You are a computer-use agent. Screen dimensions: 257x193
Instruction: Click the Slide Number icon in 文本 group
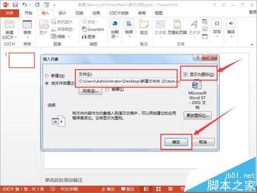(x=205, y=29)
